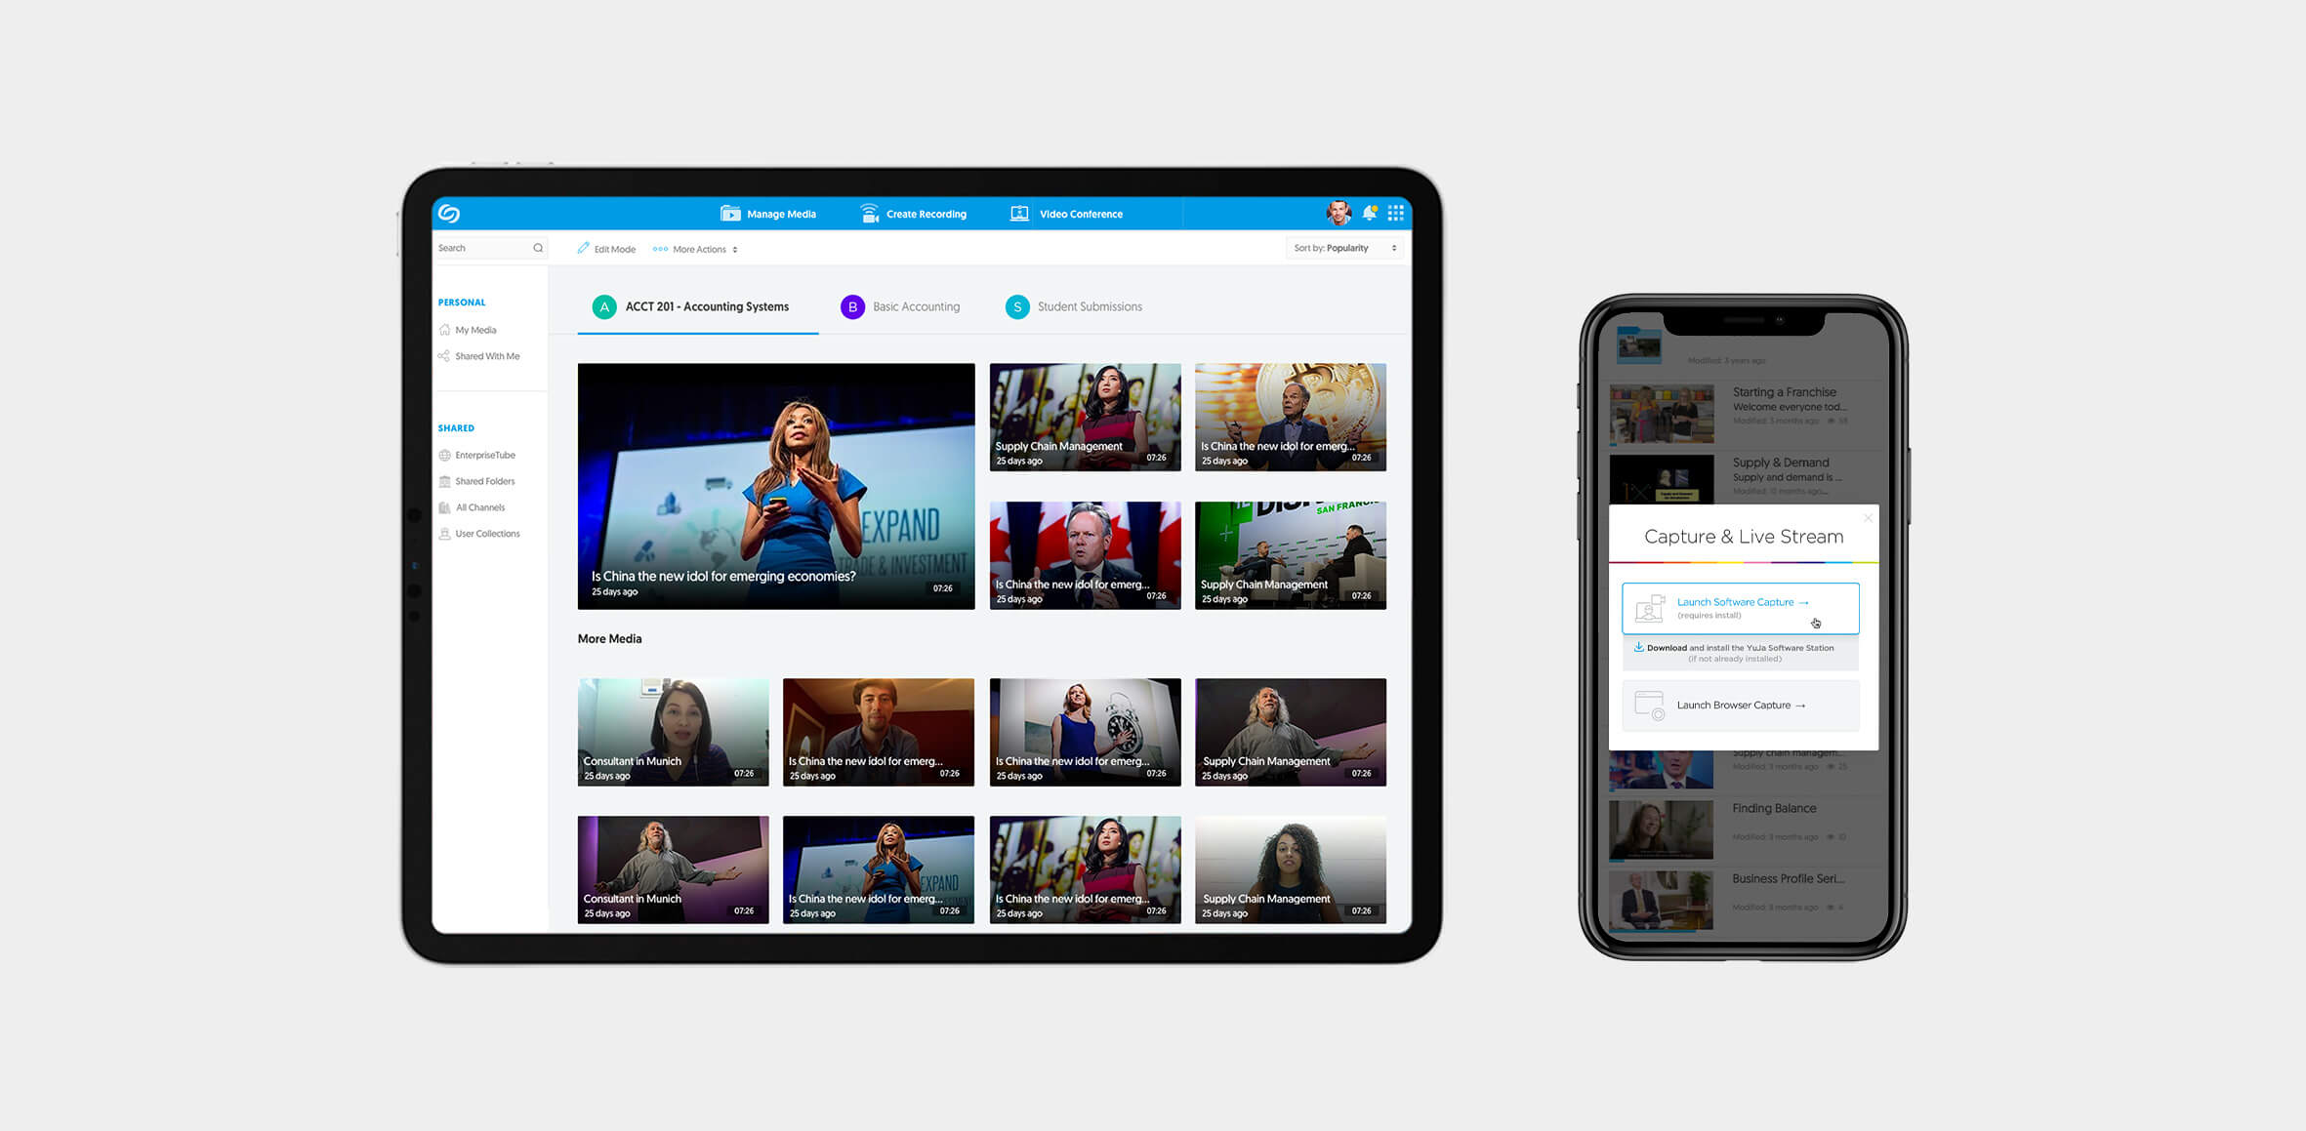This screenshot has height=1131, width=2306.
Task: Click the purple B channel badge
Action: coord(852,307)
